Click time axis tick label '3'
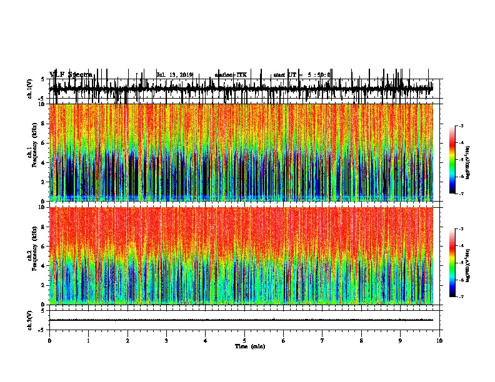The width and height of the screenshot is (495, 382). click(166, 341)
